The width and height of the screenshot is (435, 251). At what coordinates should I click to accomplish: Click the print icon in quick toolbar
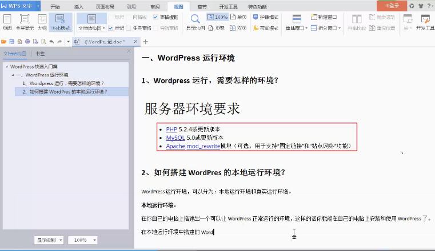click(27, 42)
